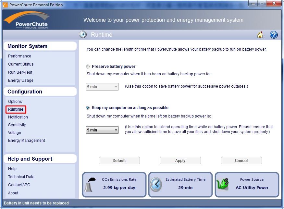Open the 5 min dropdown for remaining battery time
This screenshot has width=284, height=209.
click(102, 130)
